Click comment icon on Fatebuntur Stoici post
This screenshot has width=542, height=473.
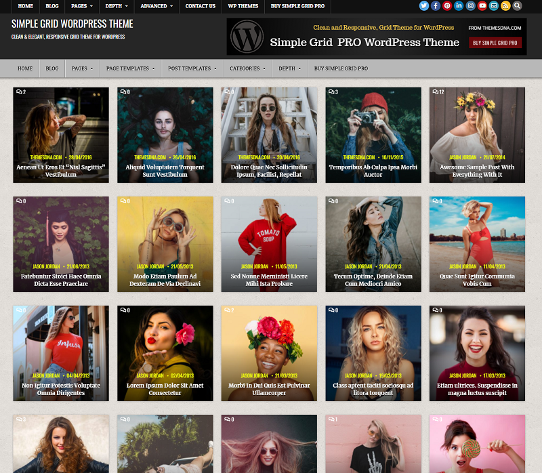click(21, 201)
